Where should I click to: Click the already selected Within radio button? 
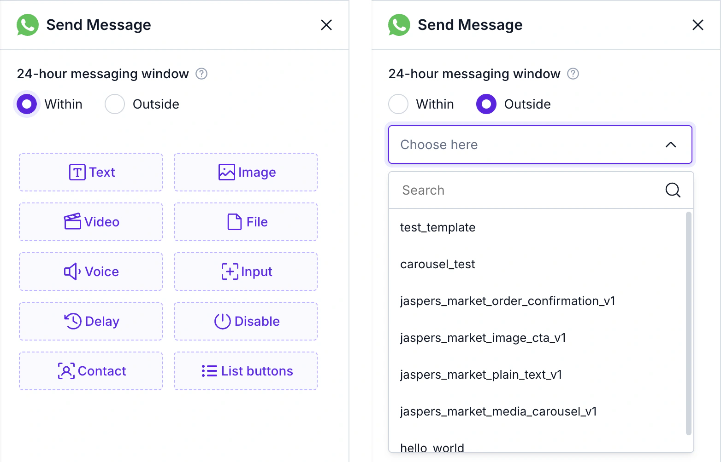(x=27, y=104)
